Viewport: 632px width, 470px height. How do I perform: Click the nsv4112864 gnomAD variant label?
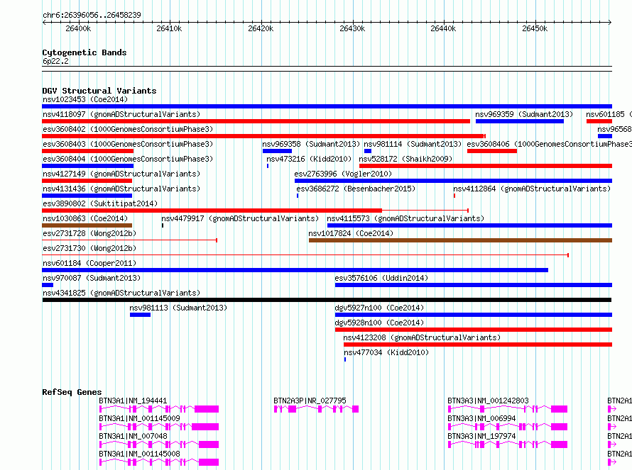coord(532,189)
